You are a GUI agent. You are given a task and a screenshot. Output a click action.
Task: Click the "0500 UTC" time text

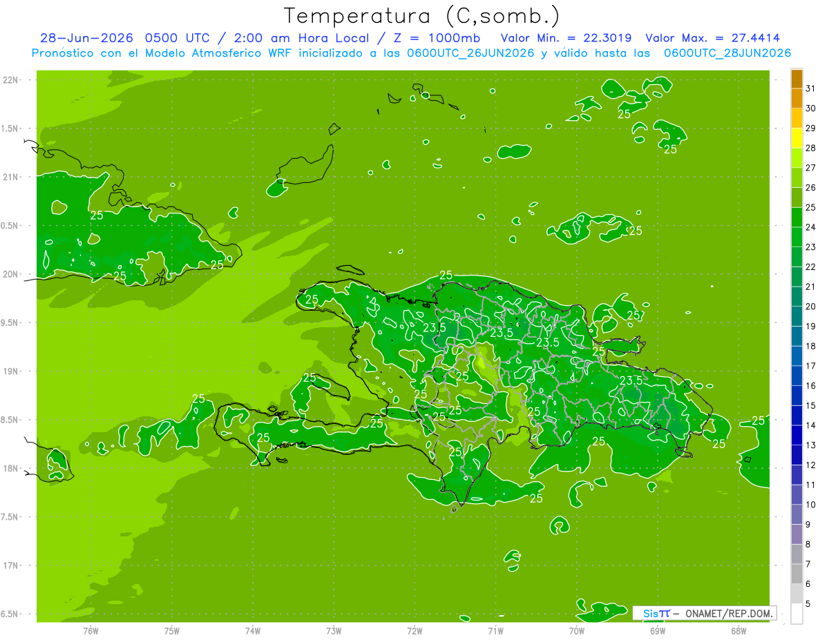[178, 38]
